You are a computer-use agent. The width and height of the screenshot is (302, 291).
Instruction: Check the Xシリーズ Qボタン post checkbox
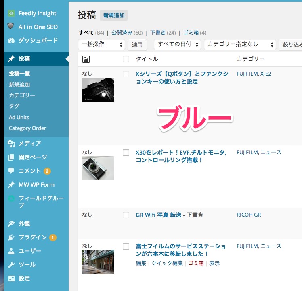(x=126, y=74)
